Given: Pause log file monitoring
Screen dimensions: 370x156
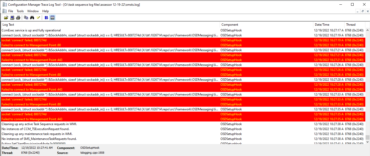Looking at the screenshot, I should pyautogui.click(x=46, y=17).
